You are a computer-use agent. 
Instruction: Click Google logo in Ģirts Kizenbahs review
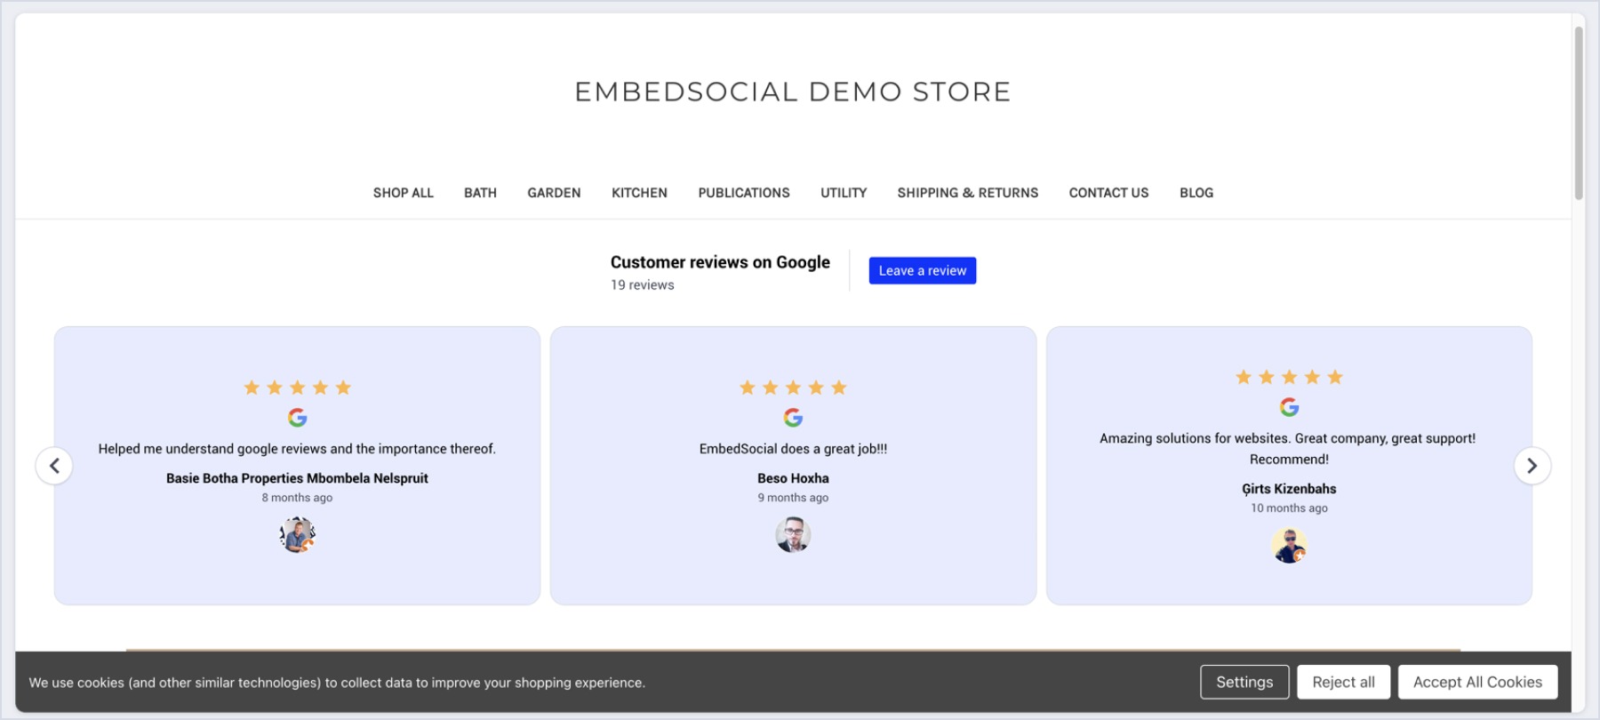pyautogui.click(x=1289, y=406)
